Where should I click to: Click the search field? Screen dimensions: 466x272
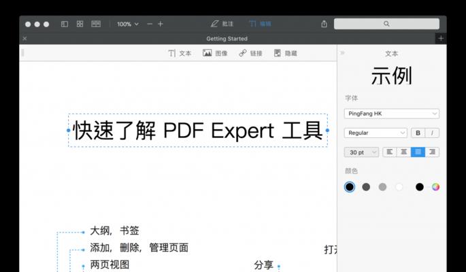click(386, 24)
